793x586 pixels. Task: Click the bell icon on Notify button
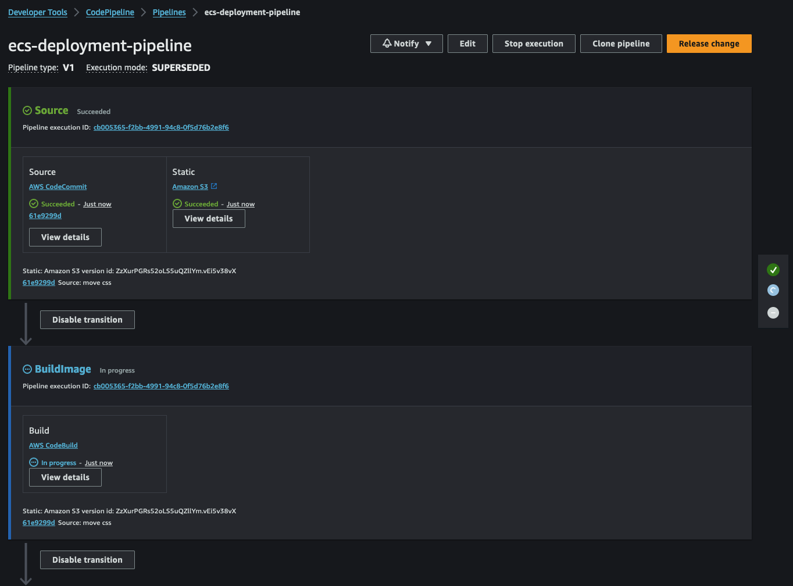pyautogui.click(x=387, y=44)
